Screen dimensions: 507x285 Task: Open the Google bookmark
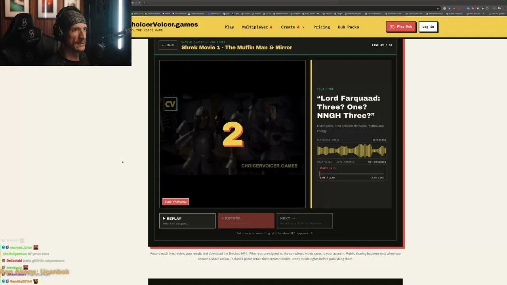tap(339, 13)
